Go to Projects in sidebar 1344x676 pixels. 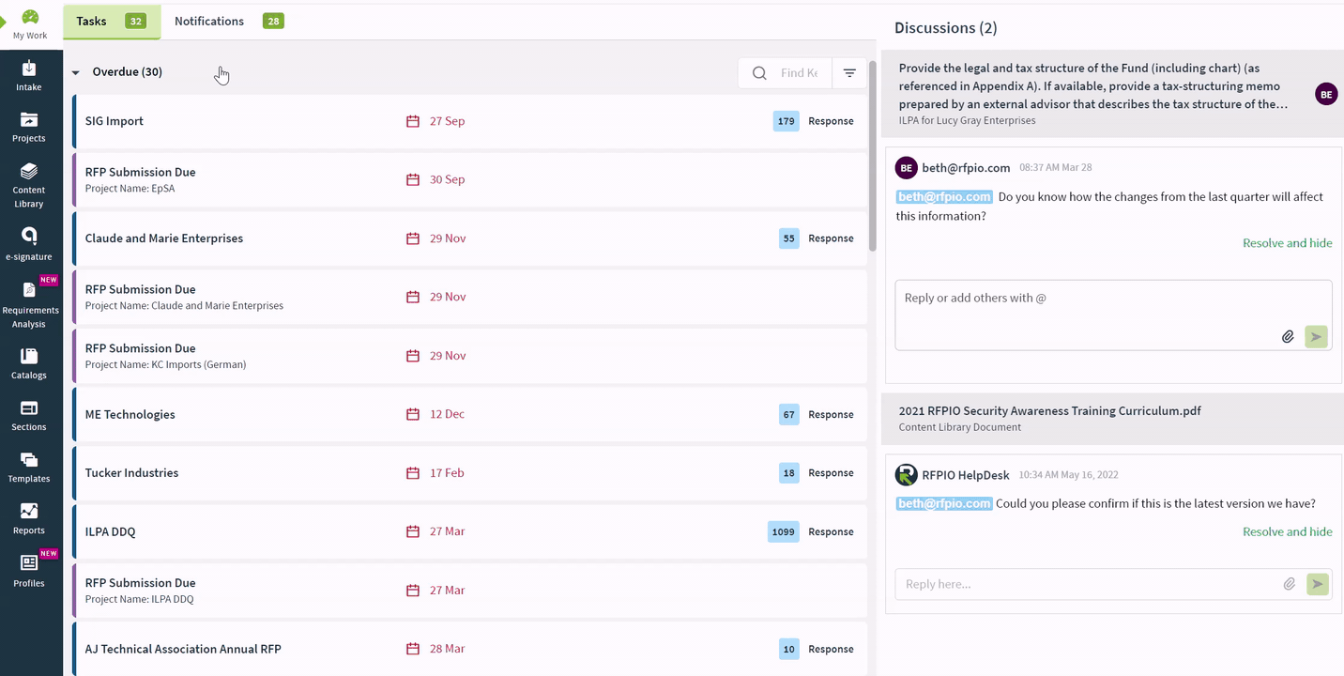[x=29, y=128]
